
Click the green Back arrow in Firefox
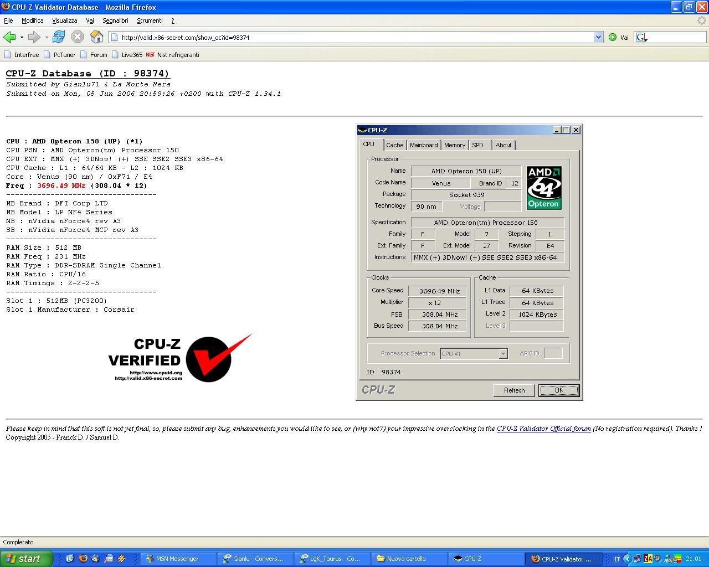pos(9,37)
